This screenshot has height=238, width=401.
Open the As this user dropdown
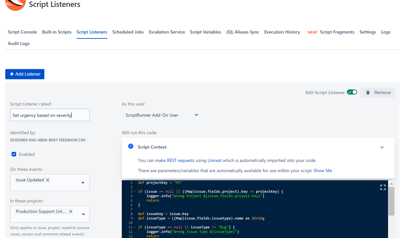click(162, 115)
